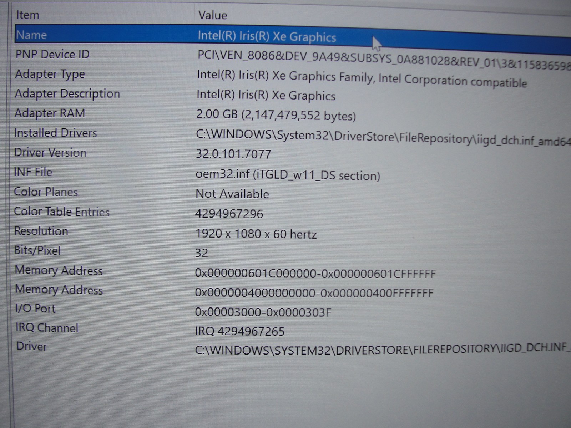Click the PCI\VEN_8086 device ID value
This screenshot has width=571, height=428.
(x=384, y=61)
